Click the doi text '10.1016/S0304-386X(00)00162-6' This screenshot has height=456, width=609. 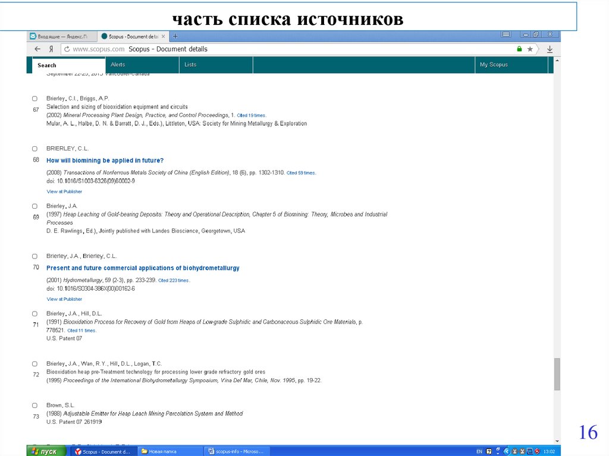(x=96, y=288)
